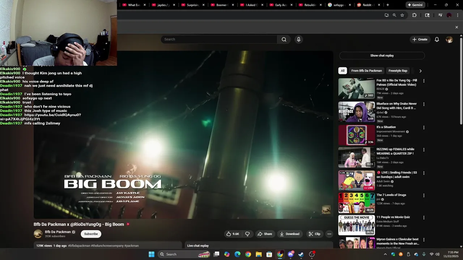Dismiss the bar with X below toolbar
463x260 pixels.
pyautogui.click(x=456, y=27)
